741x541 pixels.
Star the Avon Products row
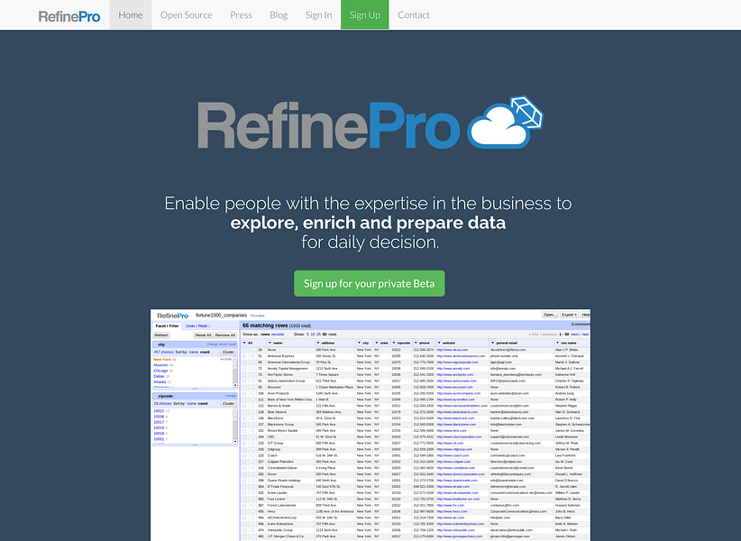245,393
